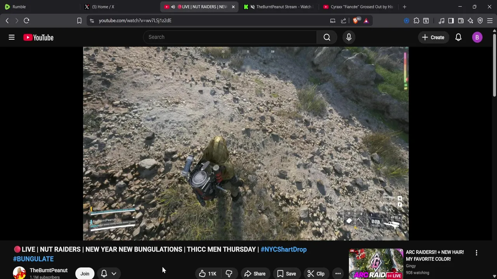Install app icon in address bar
497x279 pixels.
pyautogui.click(x=333, y=21)
